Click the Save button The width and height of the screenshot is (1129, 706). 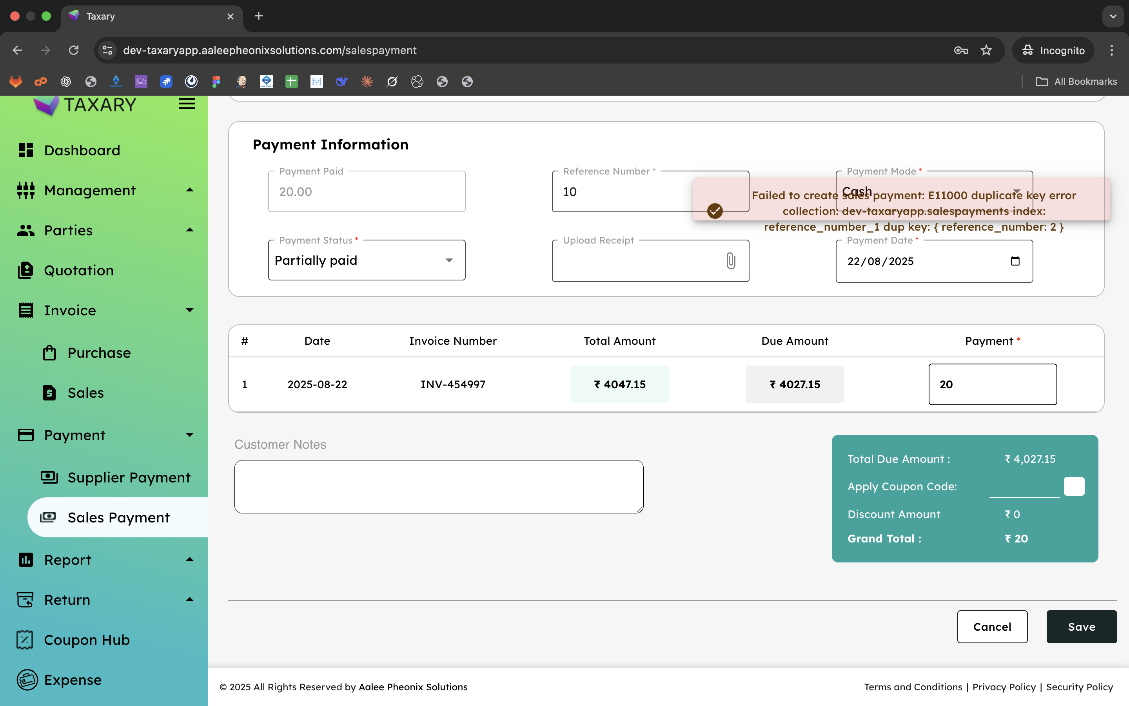1081,627
